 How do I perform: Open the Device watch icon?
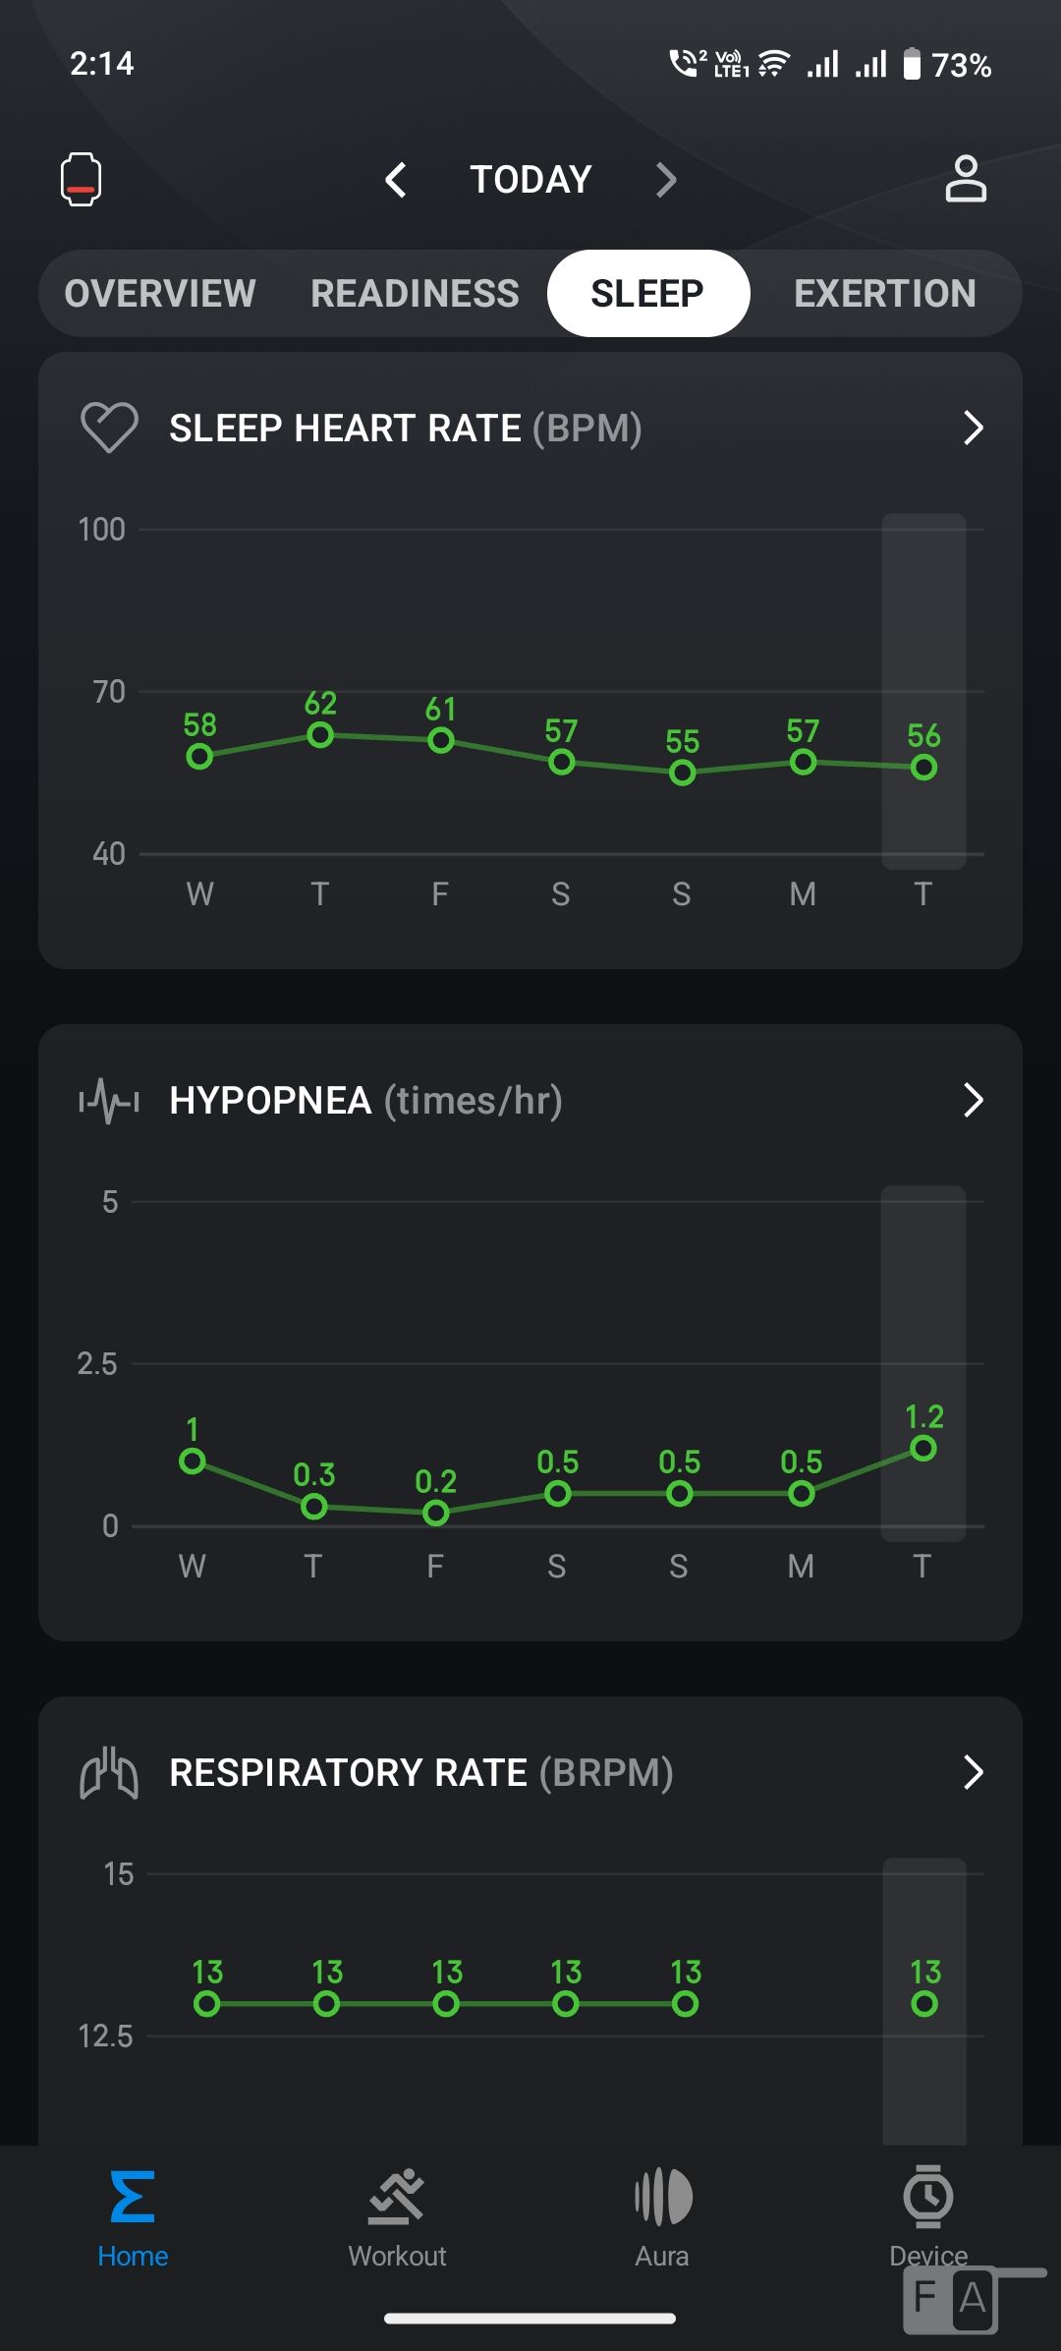(928, 2197)
